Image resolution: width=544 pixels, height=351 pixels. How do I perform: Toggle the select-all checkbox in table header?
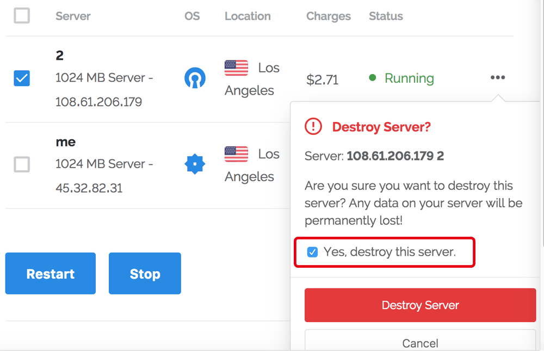tap(22, 16)
